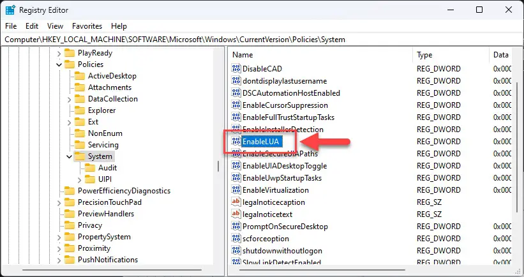Expand the PrecisionTouchPad key
The height and width of the screenshot is (277, 524).
tap(59, 203)
